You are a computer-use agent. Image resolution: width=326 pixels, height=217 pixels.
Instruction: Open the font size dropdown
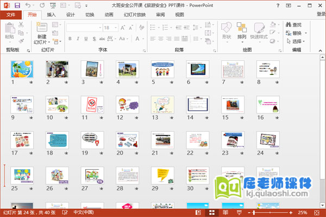[115, 27]
